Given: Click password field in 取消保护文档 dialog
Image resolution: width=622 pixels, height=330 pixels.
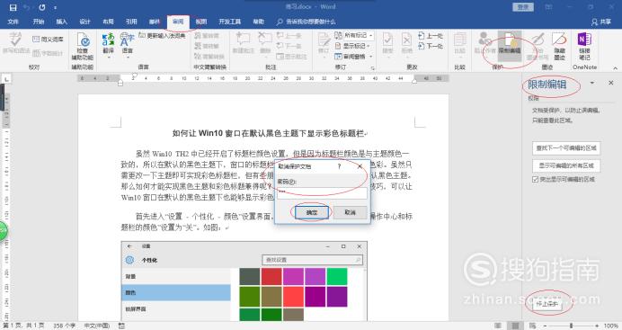Looking at the screenshot, I should pos(322,193).
